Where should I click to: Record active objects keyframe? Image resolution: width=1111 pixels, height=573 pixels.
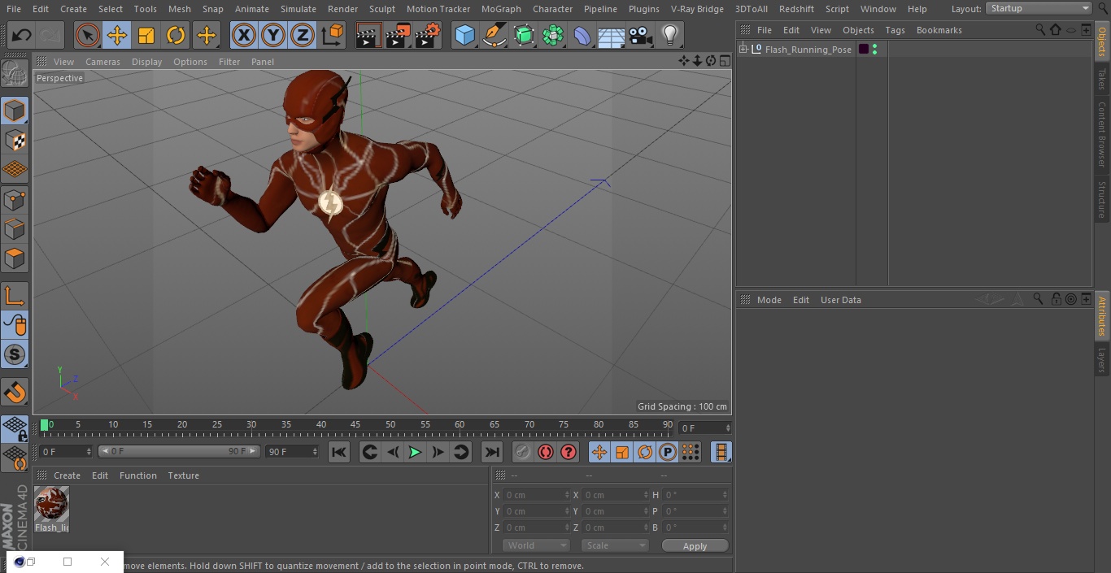coord(522,452)
